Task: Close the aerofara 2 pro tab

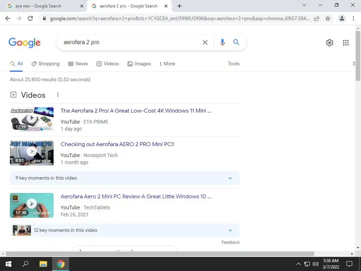Action: [x=166, y=6]
